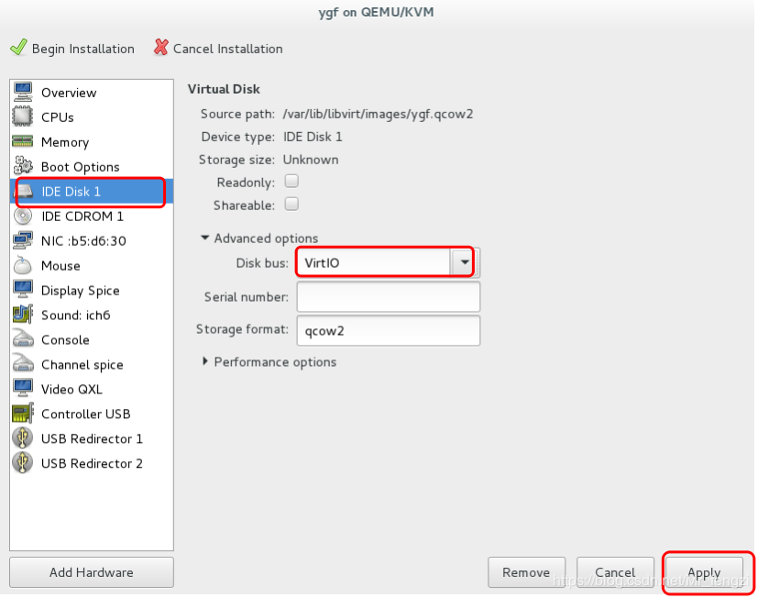Click the NIC :b5:d6:30 network icon
The height and width of the screenshot is (598, 758).
pyautogui.click(x=23, y=241)
